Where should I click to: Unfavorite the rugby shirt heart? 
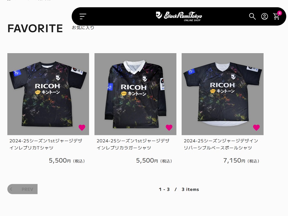(x=169, y=127)
